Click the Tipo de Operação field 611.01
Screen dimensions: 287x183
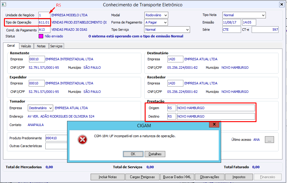pyautogui.click(x=44, y=23)
